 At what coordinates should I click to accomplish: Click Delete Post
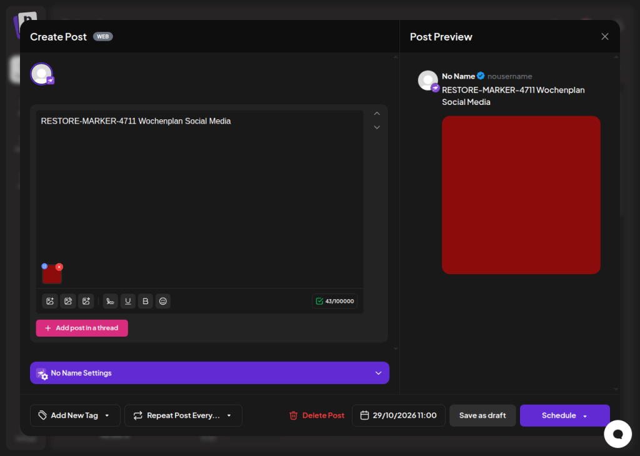[x=317, y=415]
